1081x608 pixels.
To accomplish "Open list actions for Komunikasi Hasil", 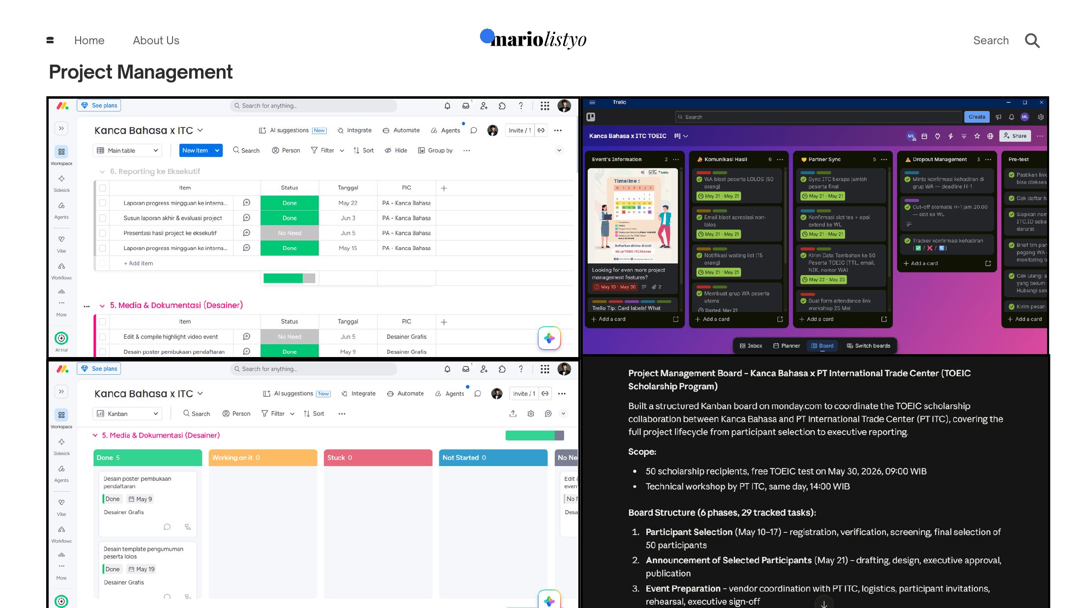I will point(780,159).
